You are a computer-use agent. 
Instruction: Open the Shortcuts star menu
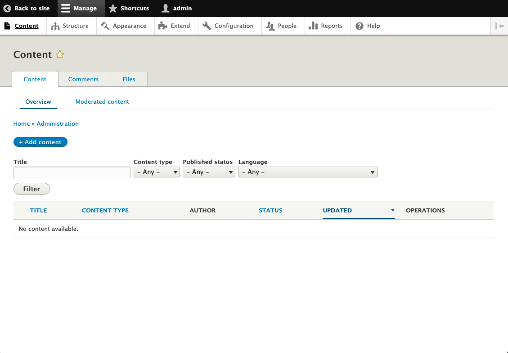pos(112,8)
